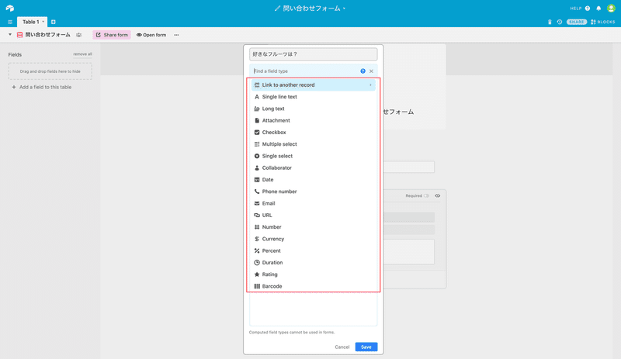
Task: Choose Phone number field type
Action: pyautogui.click(x=314, y=192)
